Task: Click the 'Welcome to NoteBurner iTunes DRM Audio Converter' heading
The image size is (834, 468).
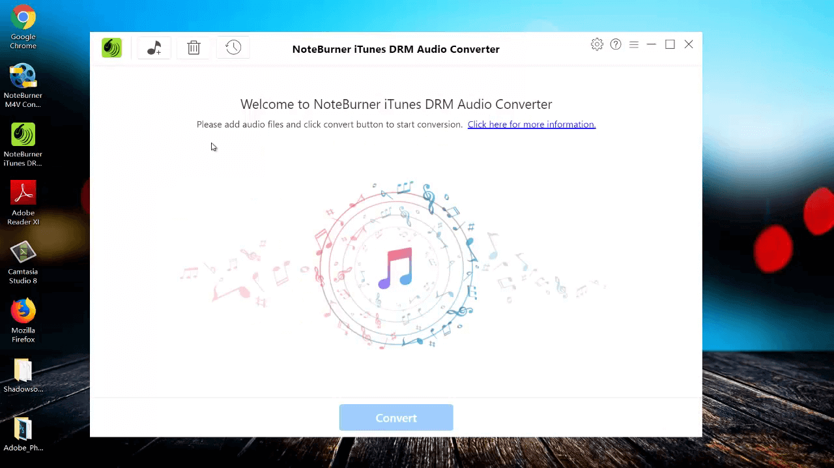Action: click(396, 104)
